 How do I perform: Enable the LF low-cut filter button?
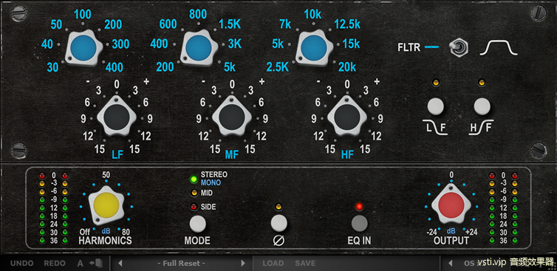tap(436, 106)
